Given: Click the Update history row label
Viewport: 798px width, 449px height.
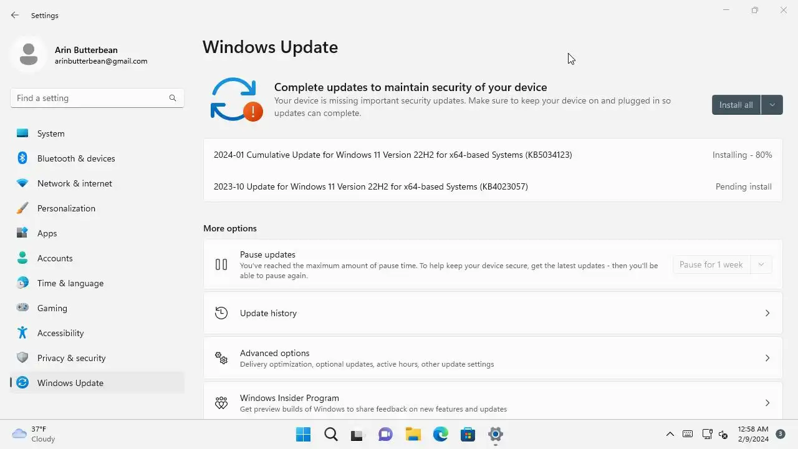Looking at the screenshot, I should (268, 313).
